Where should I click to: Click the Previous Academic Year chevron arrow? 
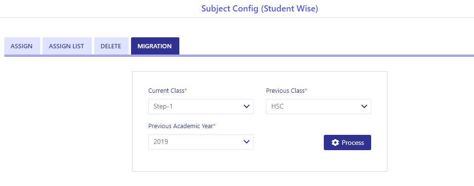click(x=246, y=142)
